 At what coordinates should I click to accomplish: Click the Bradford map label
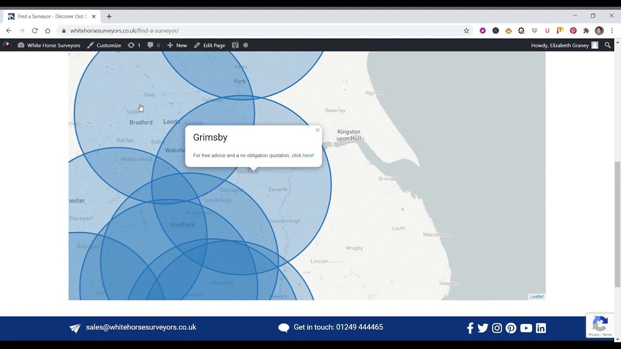pos(141,123)
